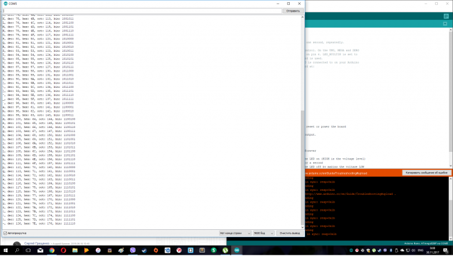Click 'Копировать сообщение об ошибке' button
453x256 pixels.
click(426, 173)
